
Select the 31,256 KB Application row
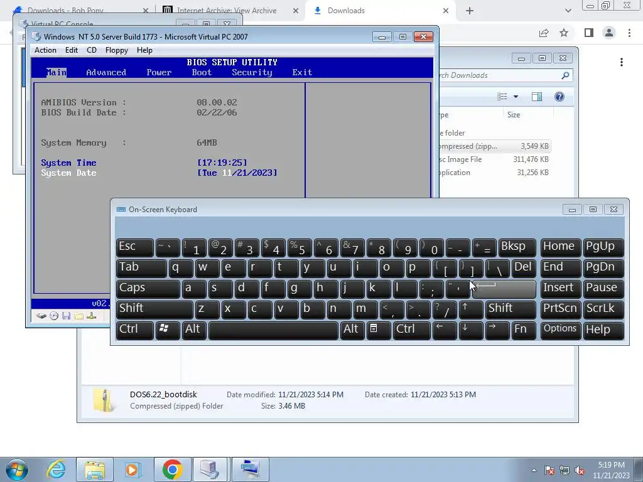495,173
